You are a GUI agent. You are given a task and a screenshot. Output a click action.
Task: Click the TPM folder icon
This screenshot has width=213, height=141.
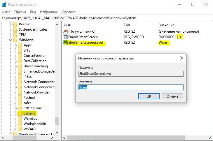[15, 35]
